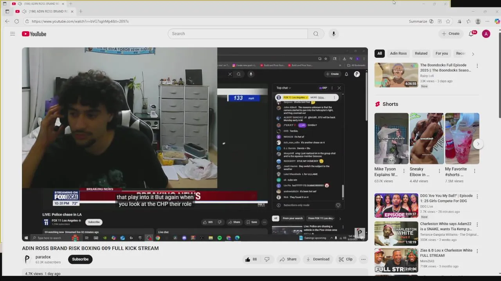Open the favorites collection icon in toolbar
501x281 pixels.
(x=469, y=21)
